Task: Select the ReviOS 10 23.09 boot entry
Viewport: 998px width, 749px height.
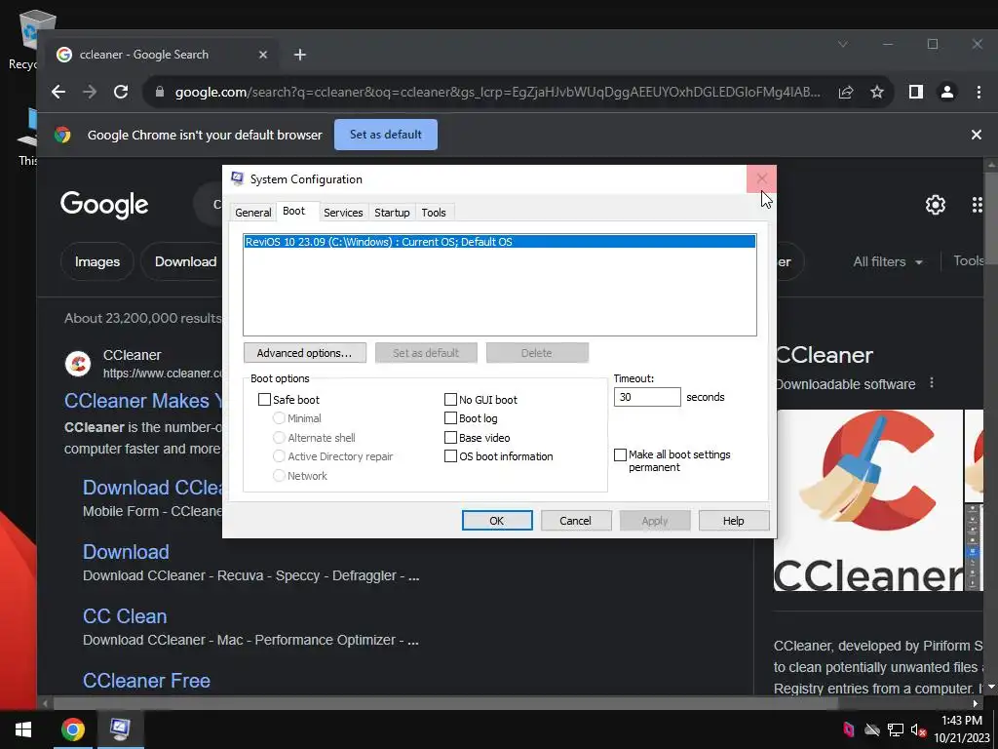Action: point(500,242)
